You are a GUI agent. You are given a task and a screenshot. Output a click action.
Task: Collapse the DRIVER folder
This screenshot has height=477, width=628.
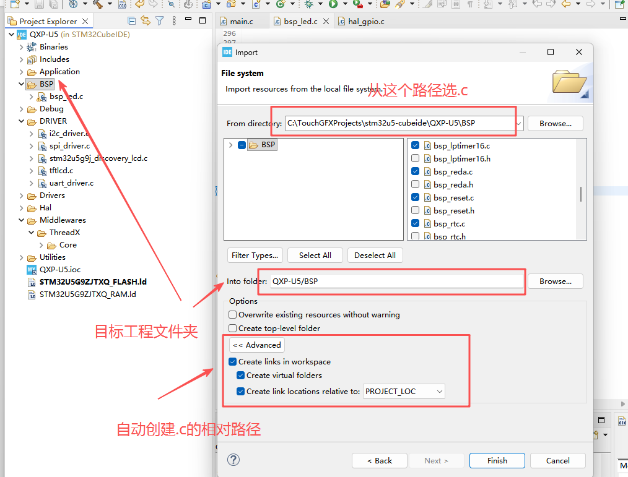point(21,121)
